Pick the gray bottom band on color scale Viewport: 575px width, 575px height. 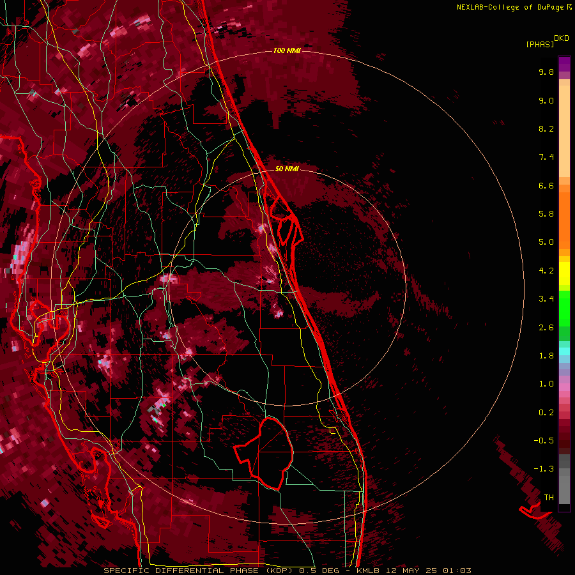564,489
